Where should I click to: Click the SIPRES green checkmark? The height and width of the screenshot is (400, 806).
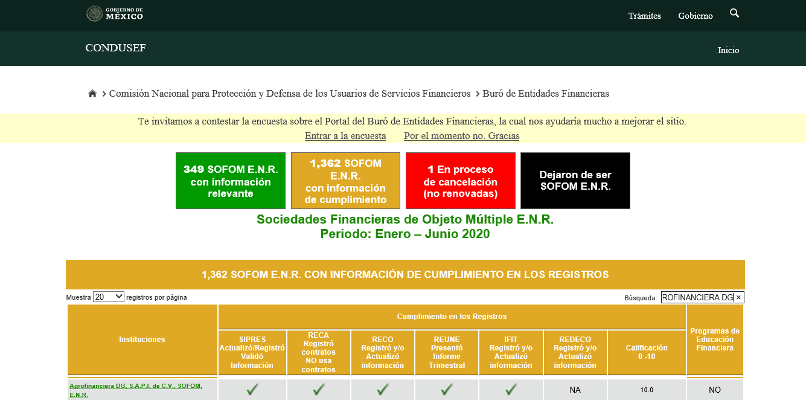click(x=252, y=390)
